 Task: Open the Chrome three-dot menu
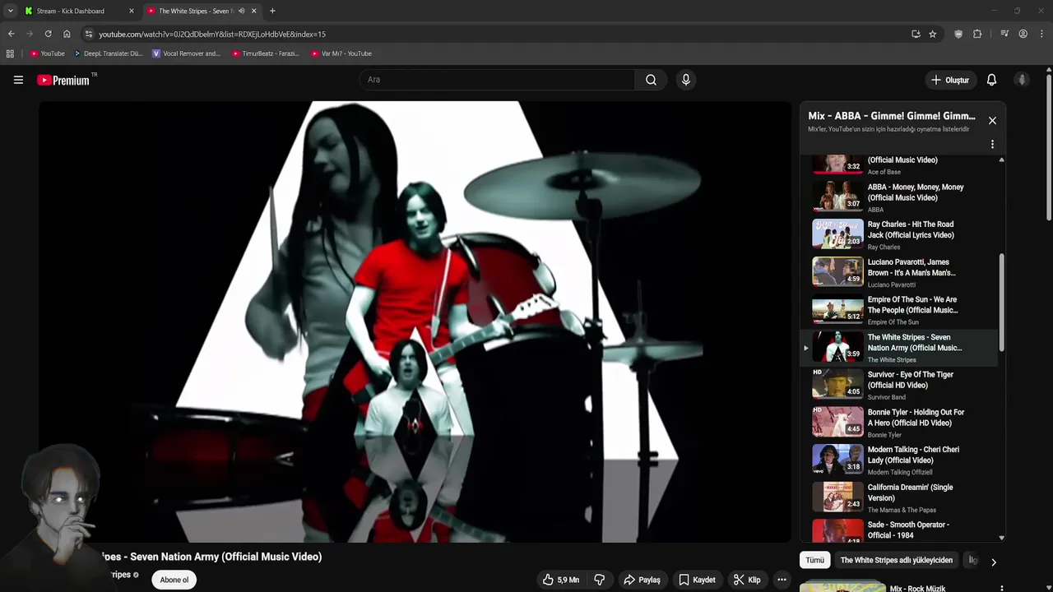(1042, 34)
